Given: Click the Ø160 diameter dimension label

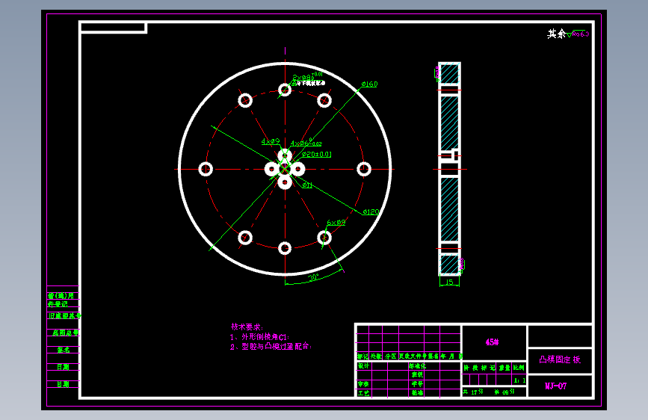Looking at the screenshot, I should (x=369, y=84).
